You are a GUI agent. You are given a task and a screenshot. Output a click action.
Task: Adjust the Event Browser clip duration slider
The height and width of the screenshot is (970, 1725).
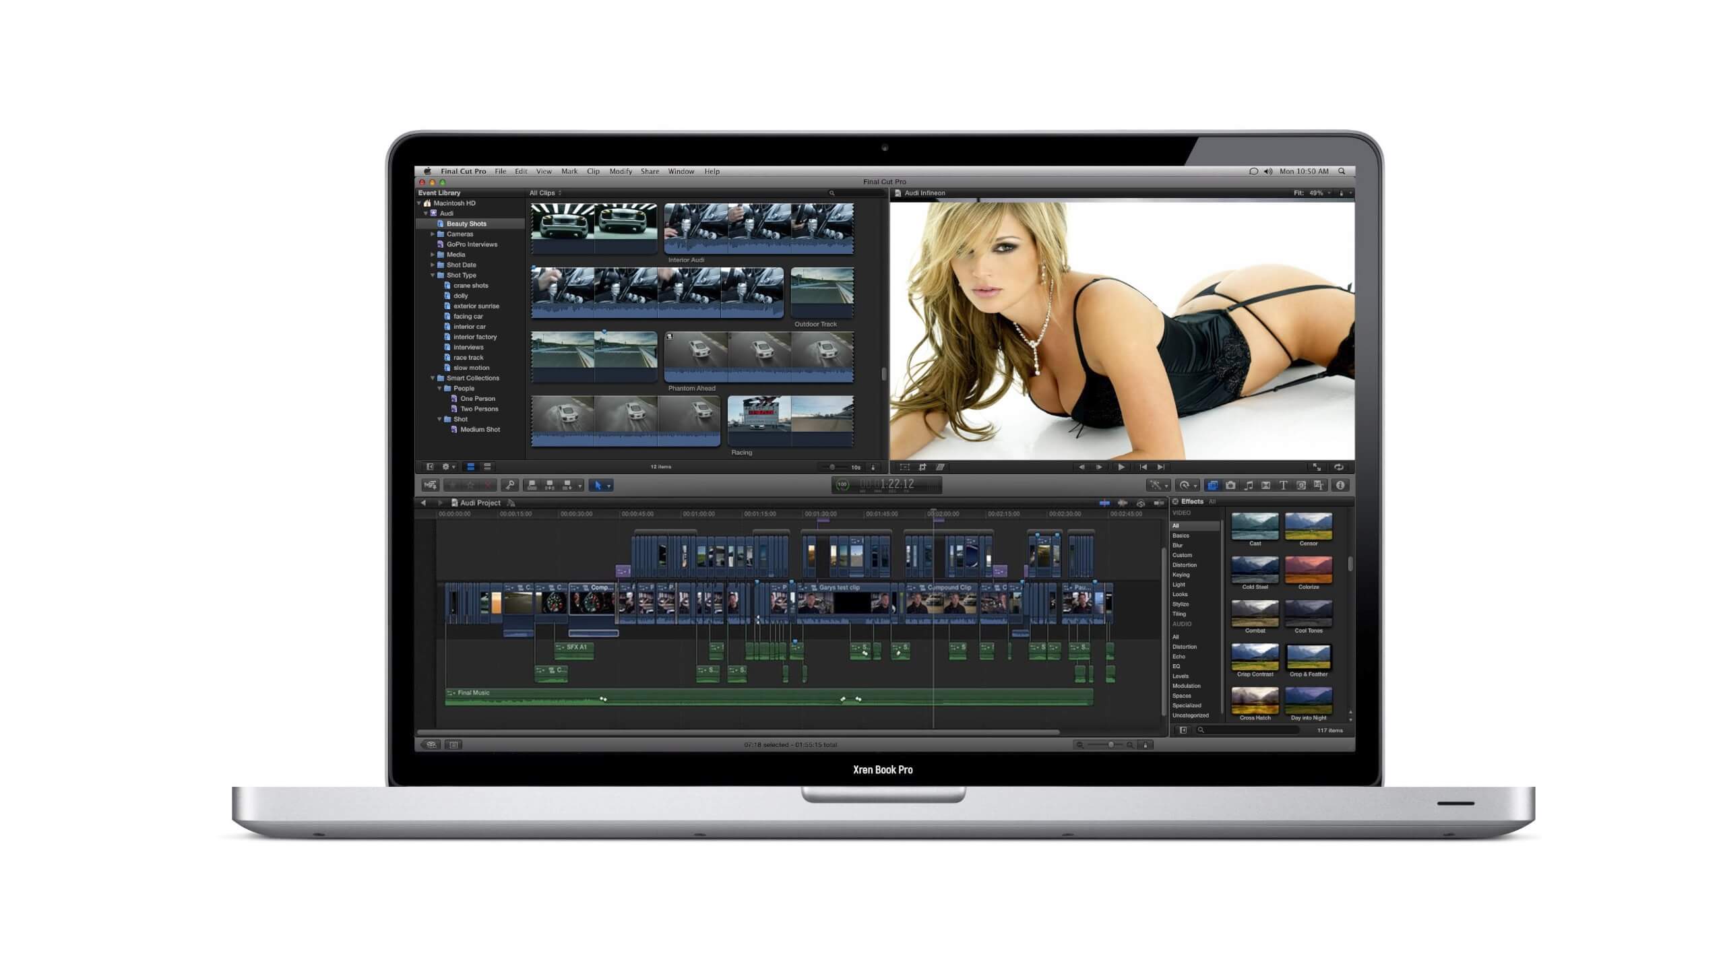(833, 467)
